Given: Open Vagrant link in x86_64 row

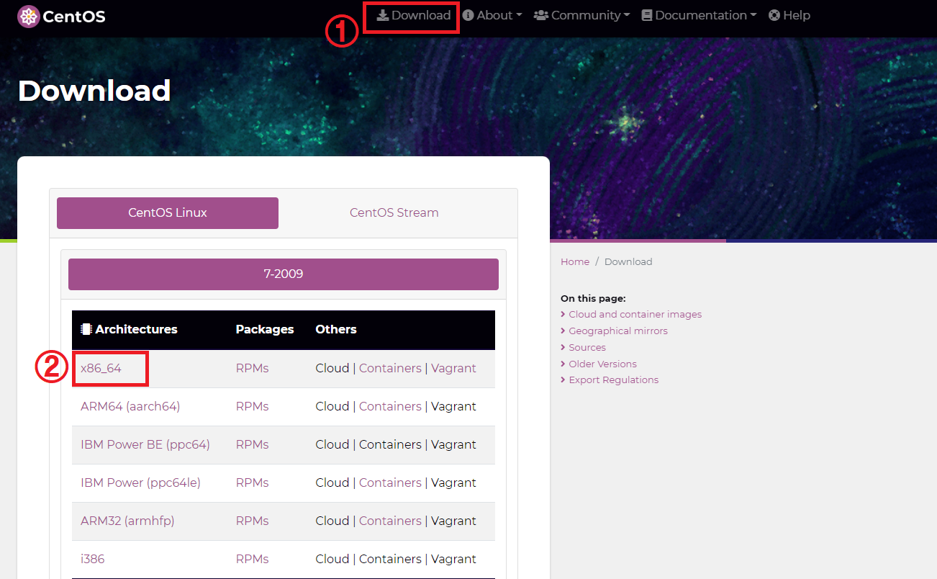Looking at the screenshot, I should click(x=453, y=368).
